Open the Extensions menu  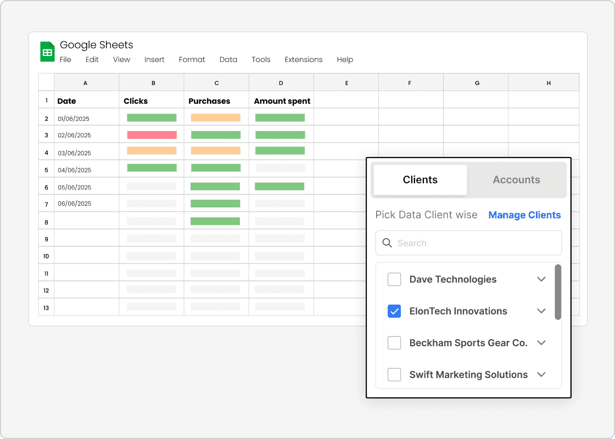coord(303,59)
